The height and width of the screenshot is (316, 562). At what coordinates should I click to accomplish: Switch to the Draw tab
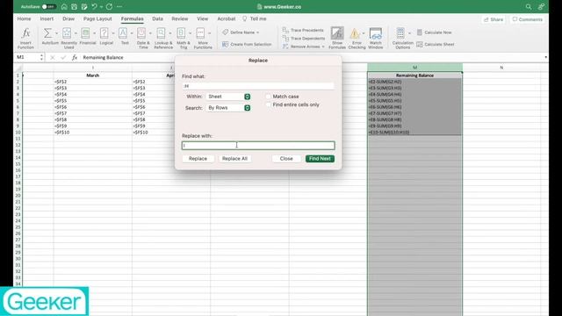click(x=68, y=18)
